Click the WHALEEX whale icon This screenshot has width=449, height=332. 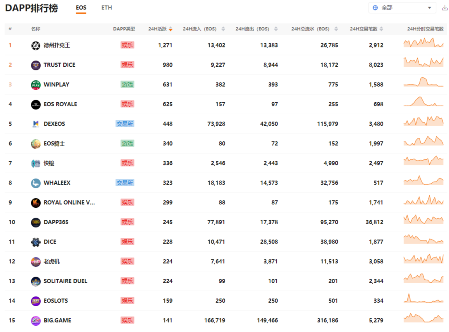(36, 183)
